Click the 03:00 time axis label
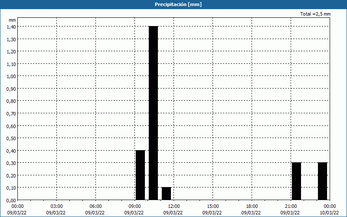 coord(57,207)
